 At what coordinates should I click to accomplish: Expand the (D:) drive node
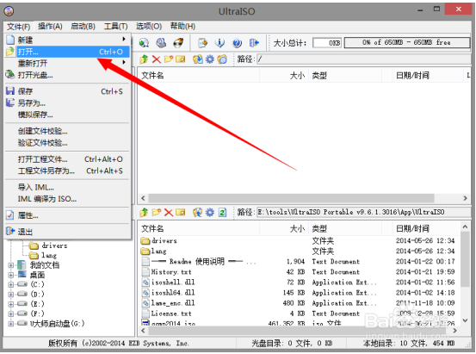click(11, 295)
